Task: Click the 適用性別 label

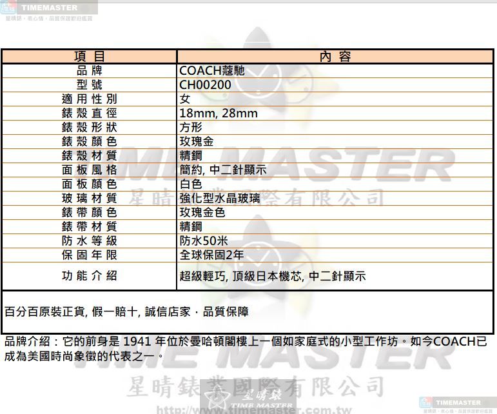Action: tap(89, 99)
